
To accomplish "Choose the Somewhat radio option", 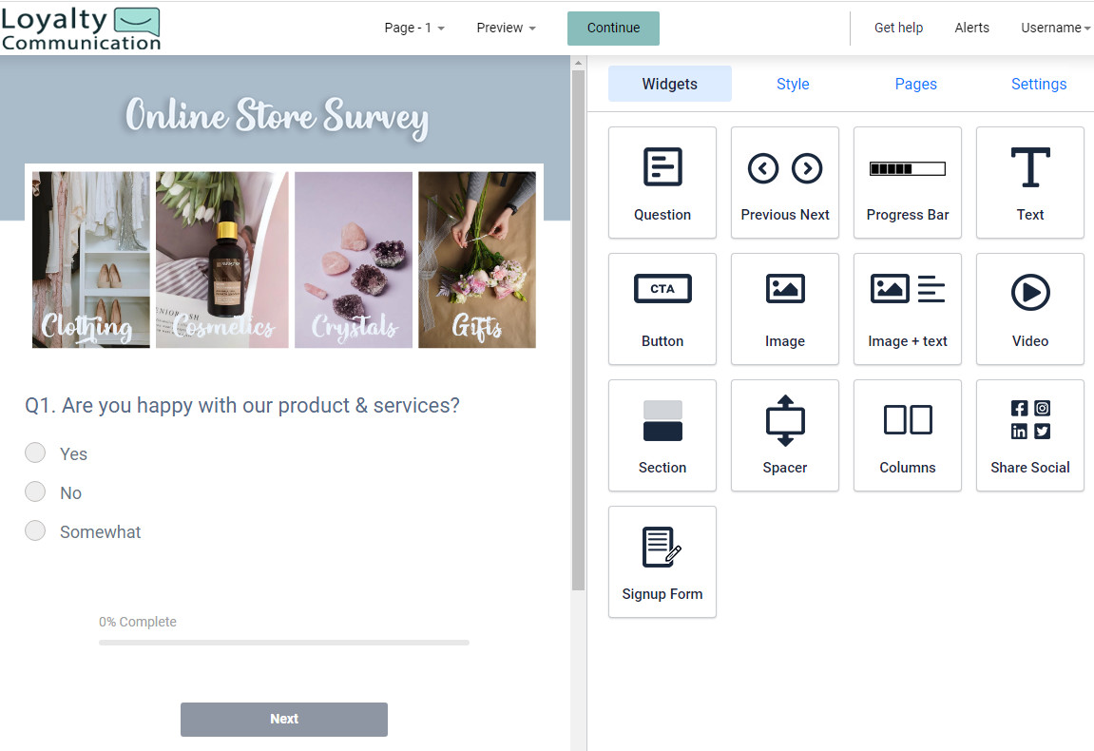I will (35, 531).
